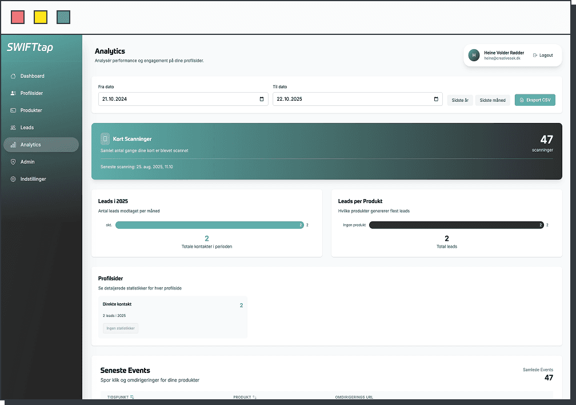Click the Direkte kontakt profile card
576x405 pixels.
click(x=173, y=317)
